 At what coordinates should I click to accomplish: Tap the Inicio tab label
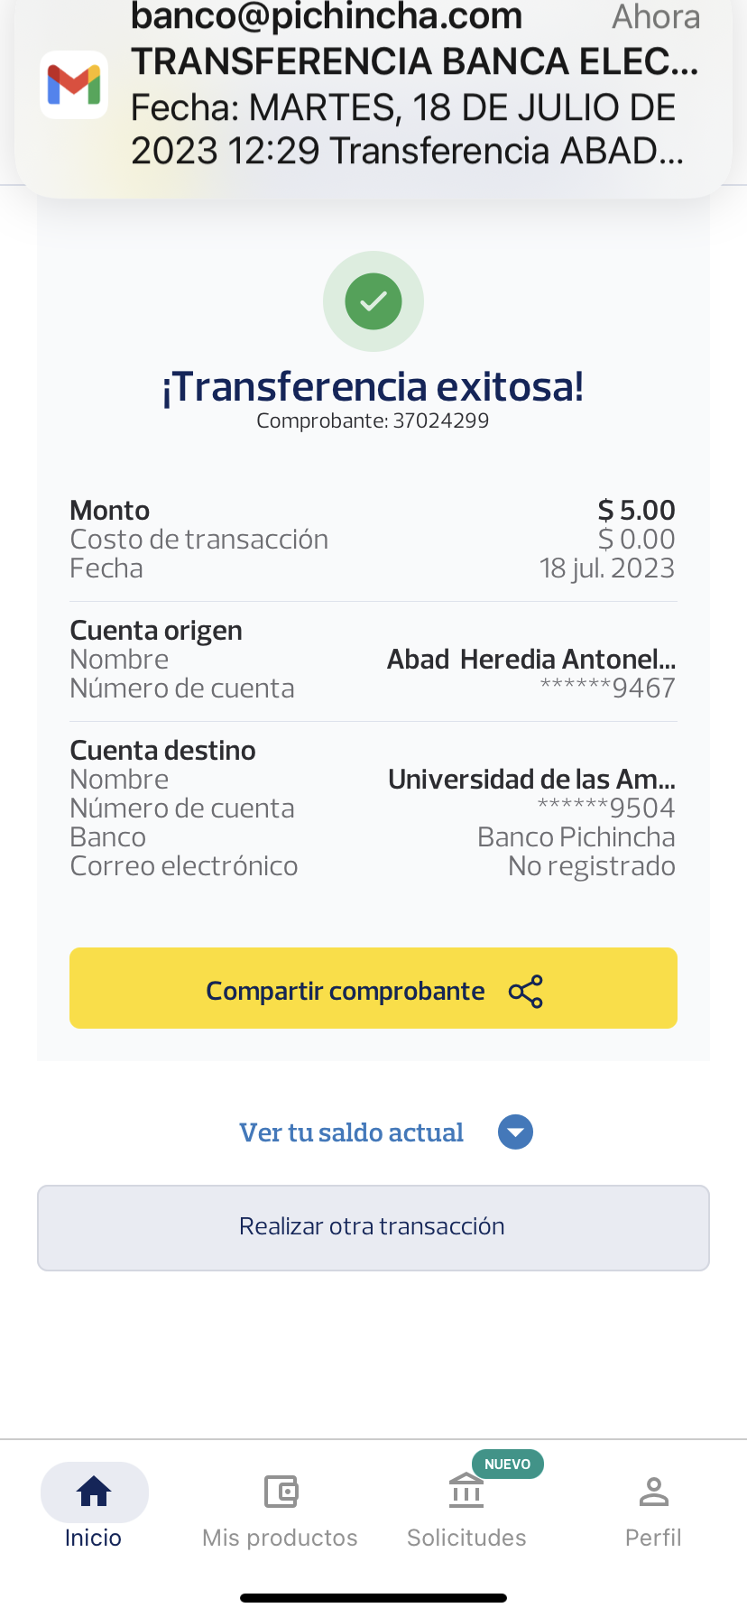tap(93, 1538)
